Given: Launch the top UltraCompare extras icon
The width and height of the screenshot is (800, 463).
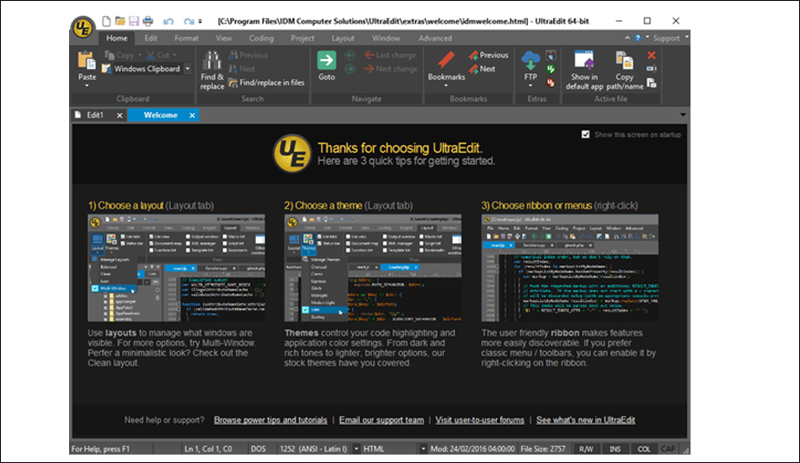Looking at the screenshot, I should (551, 55).
